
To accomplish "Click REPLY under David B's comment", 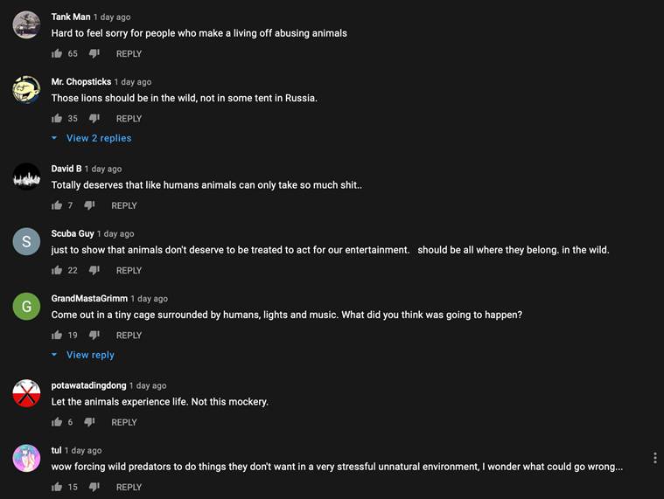I will [123, 205].
